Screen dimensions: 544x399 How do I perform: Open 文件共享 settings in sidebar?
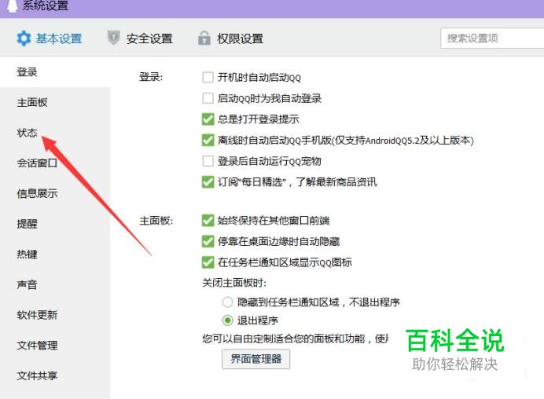coord(37,375)
